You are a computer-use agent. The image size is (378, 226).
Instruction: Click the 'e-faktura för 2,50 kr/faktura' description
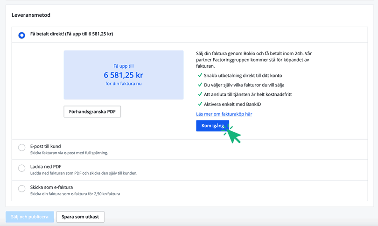(x=75, y=194)
